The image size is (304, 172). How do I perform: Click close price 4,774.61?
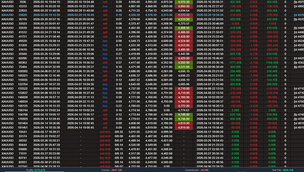(x=184, y=110)
